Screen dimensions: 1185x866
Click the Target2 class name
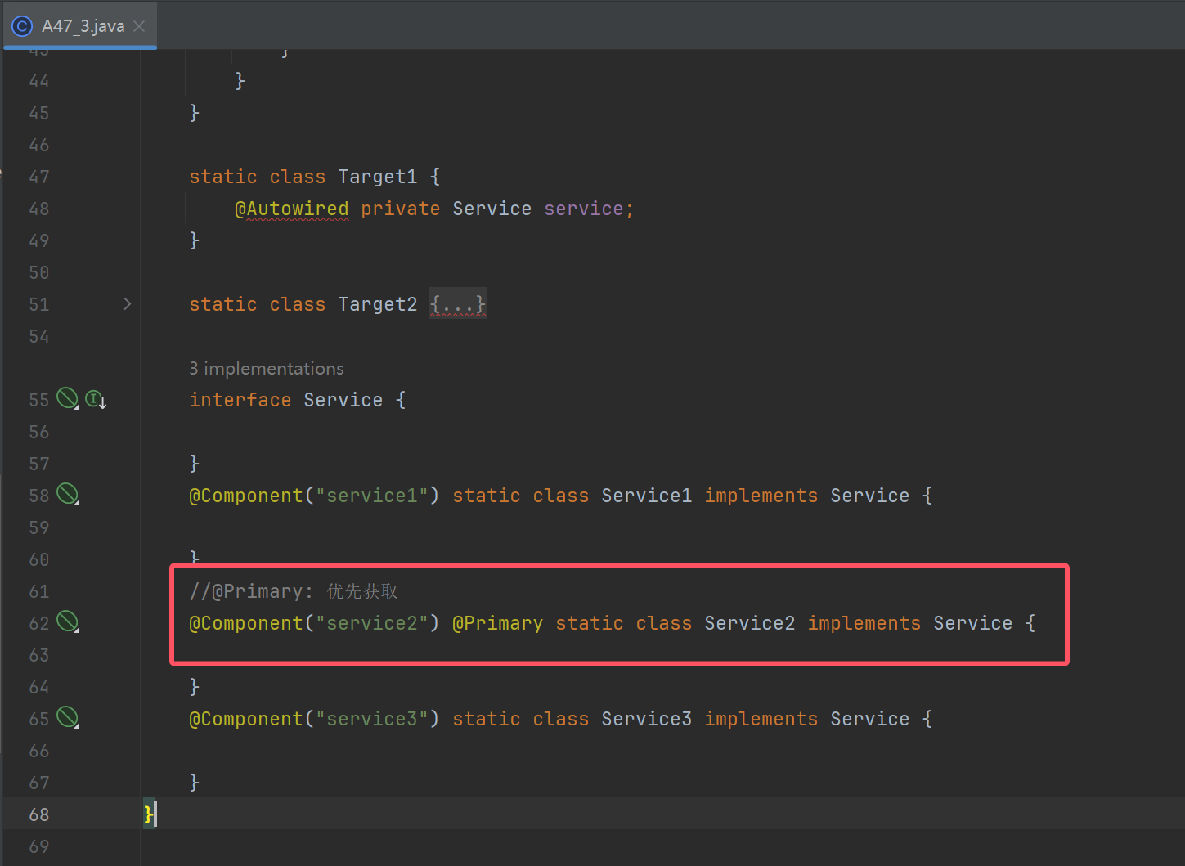pyautogui.click(x=378, y=304)
